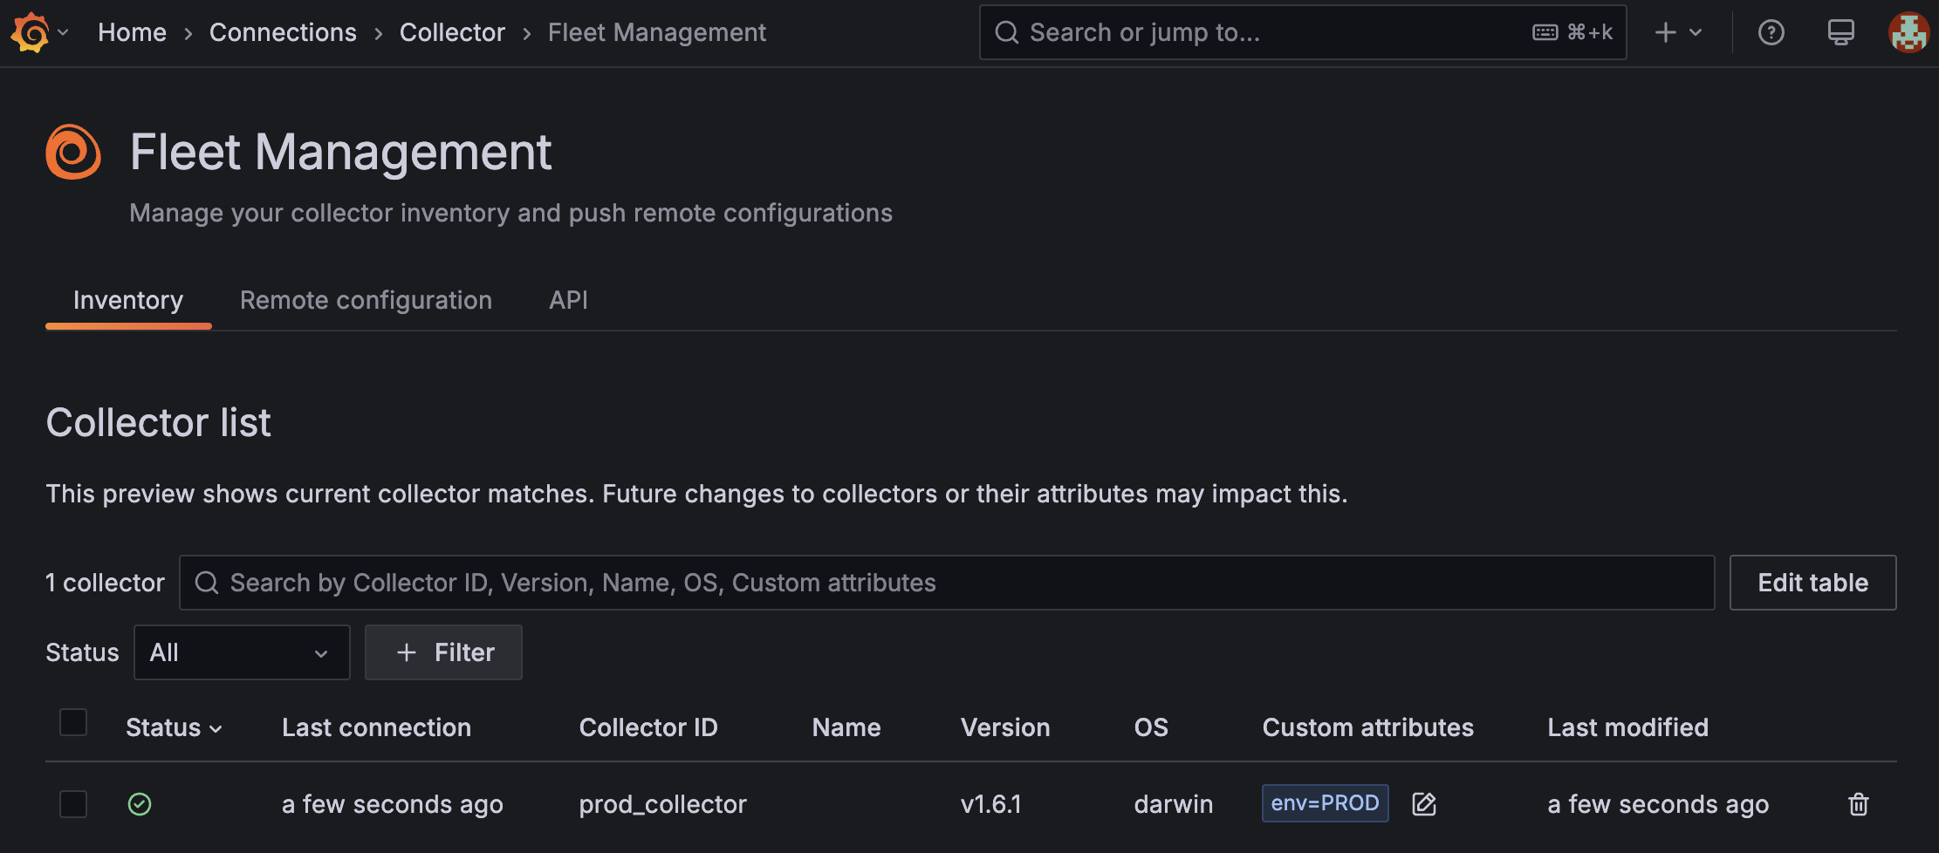Click the green status check for prod_collector

140,803
